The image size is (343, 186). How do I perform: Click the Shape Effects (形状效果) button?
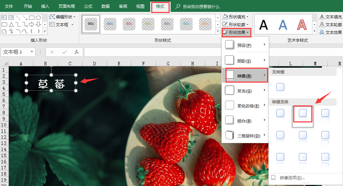pyautogui.click(x=236, y=33)
